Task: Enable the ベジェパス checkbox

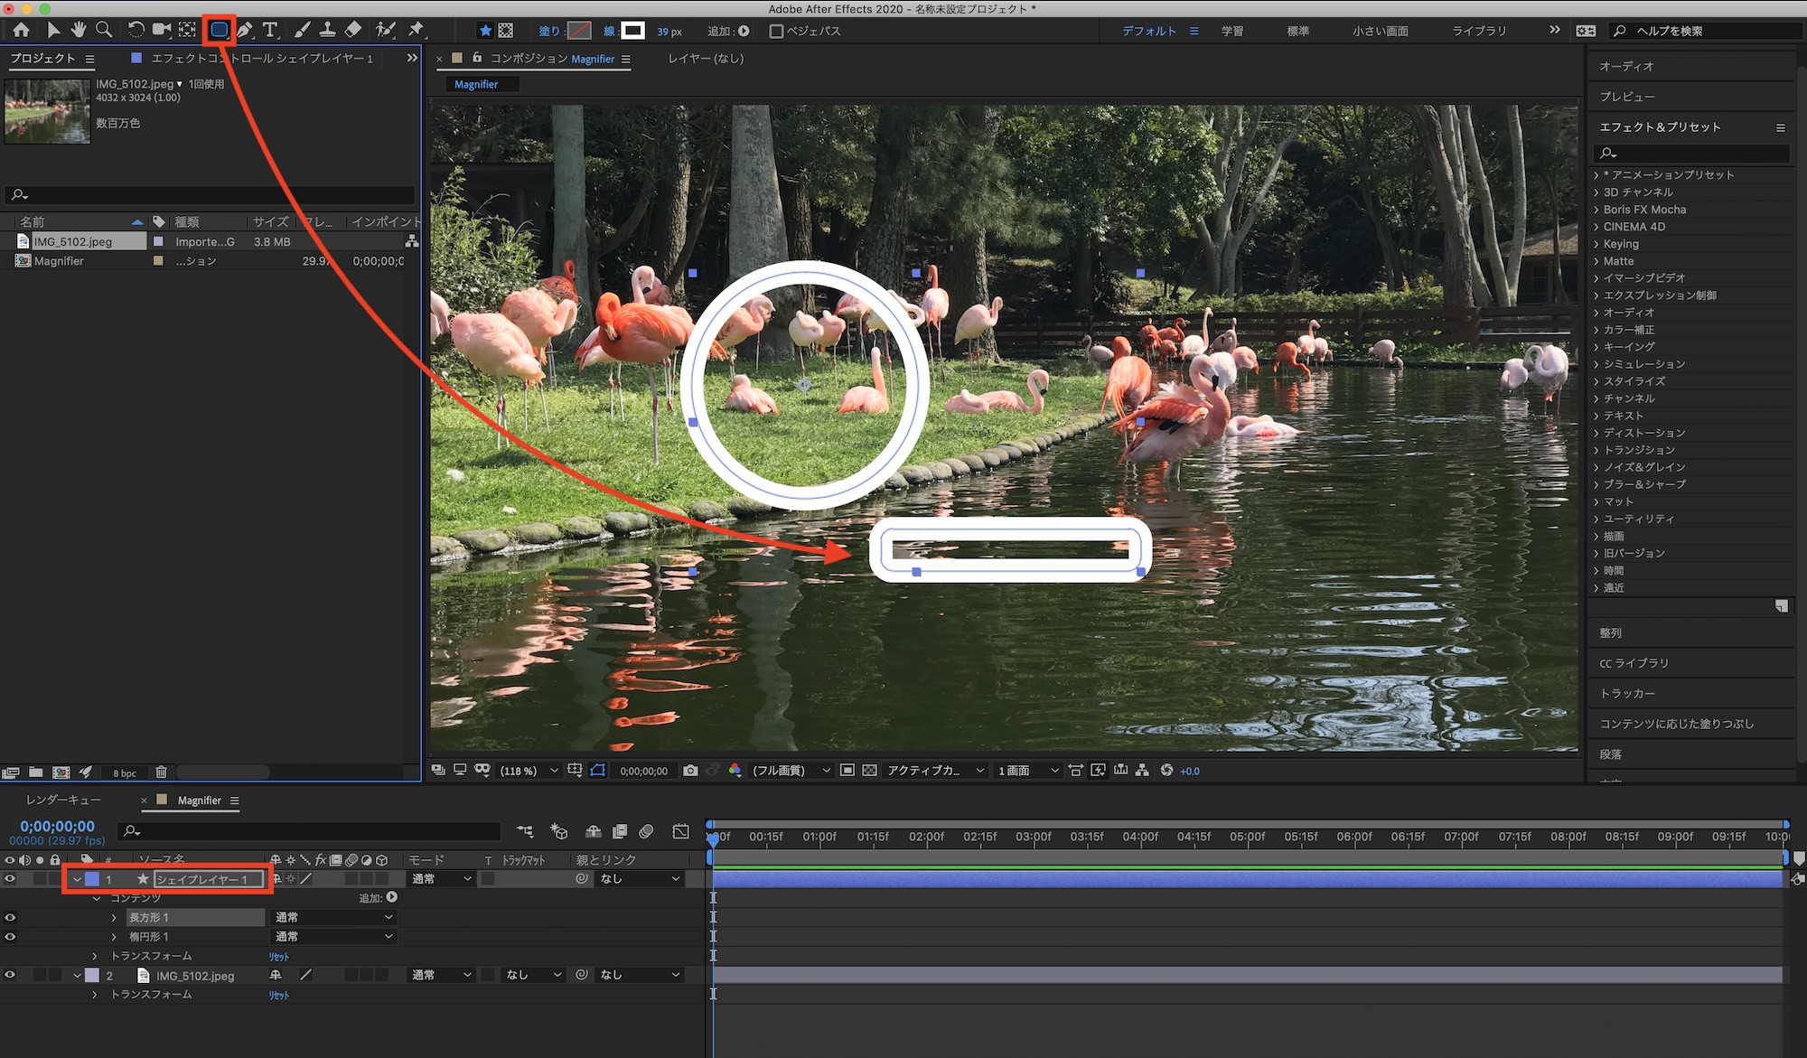Action: click(x=776, y=31)
